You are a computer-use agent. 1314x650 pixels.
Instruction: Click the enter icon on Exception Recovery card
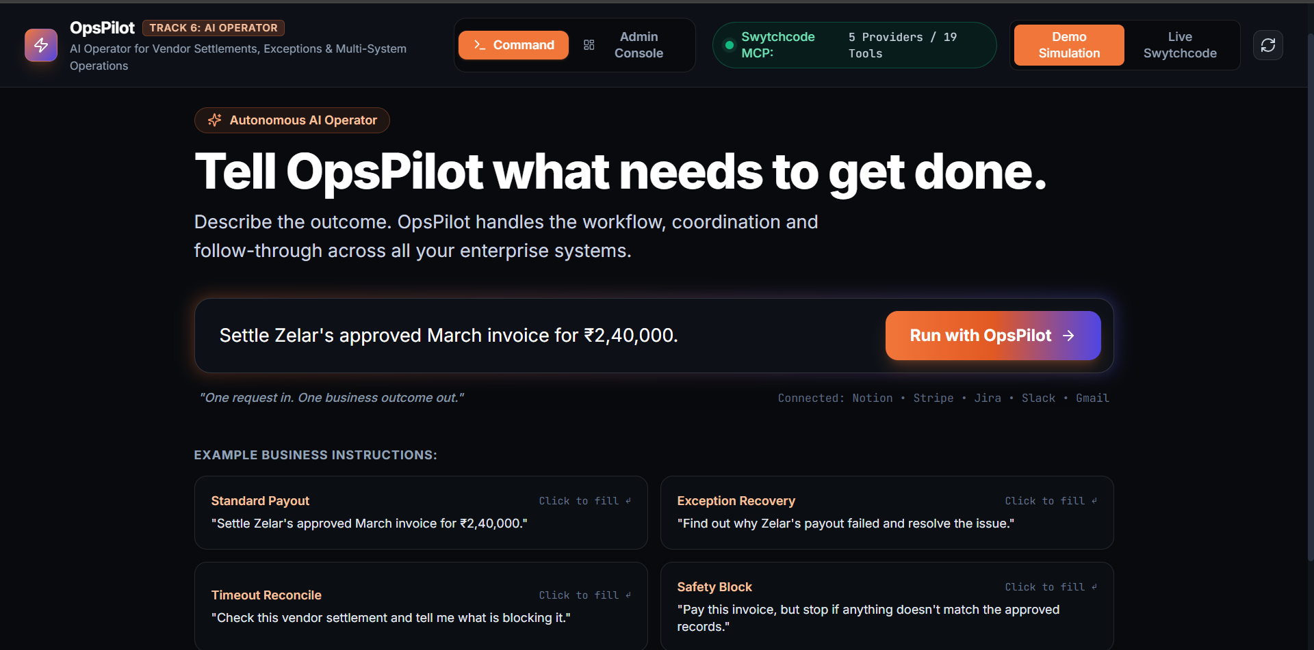1094,500
